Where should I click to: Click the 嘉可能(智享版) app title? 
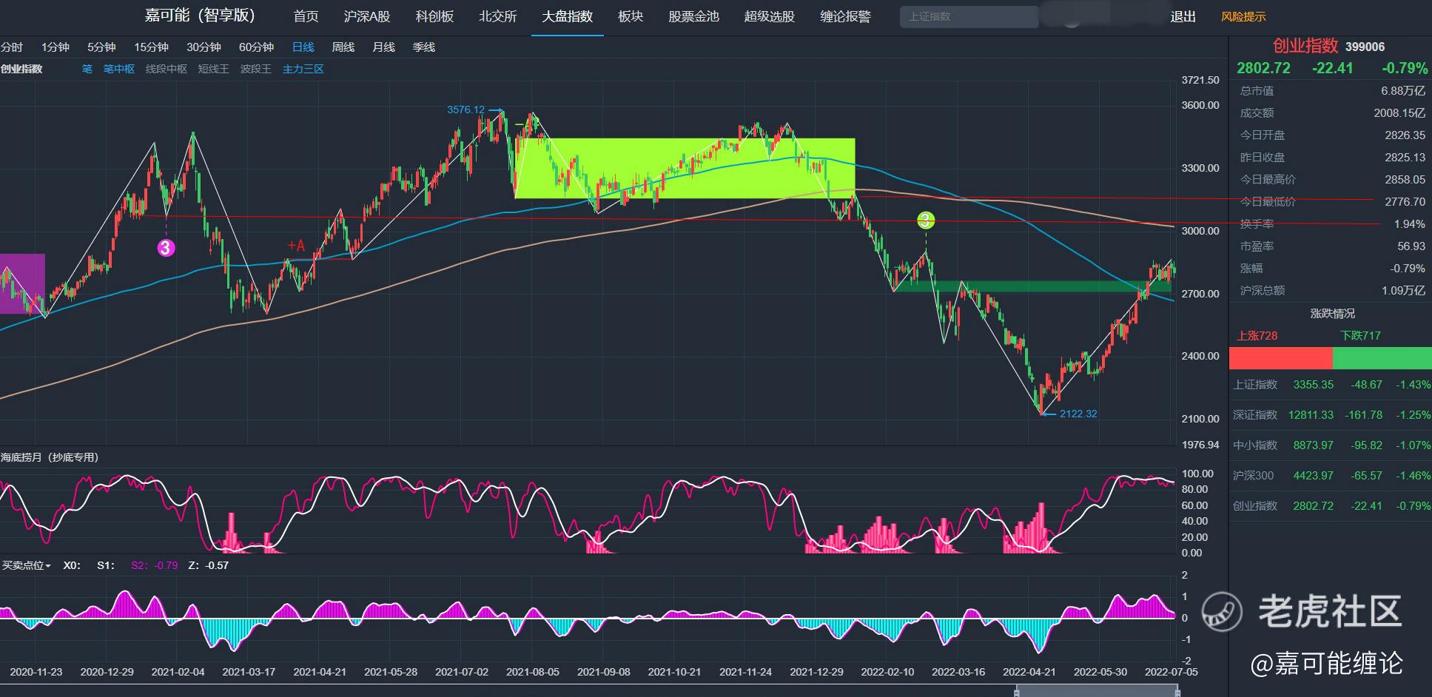pyautogui.click(x=200, y=16)
